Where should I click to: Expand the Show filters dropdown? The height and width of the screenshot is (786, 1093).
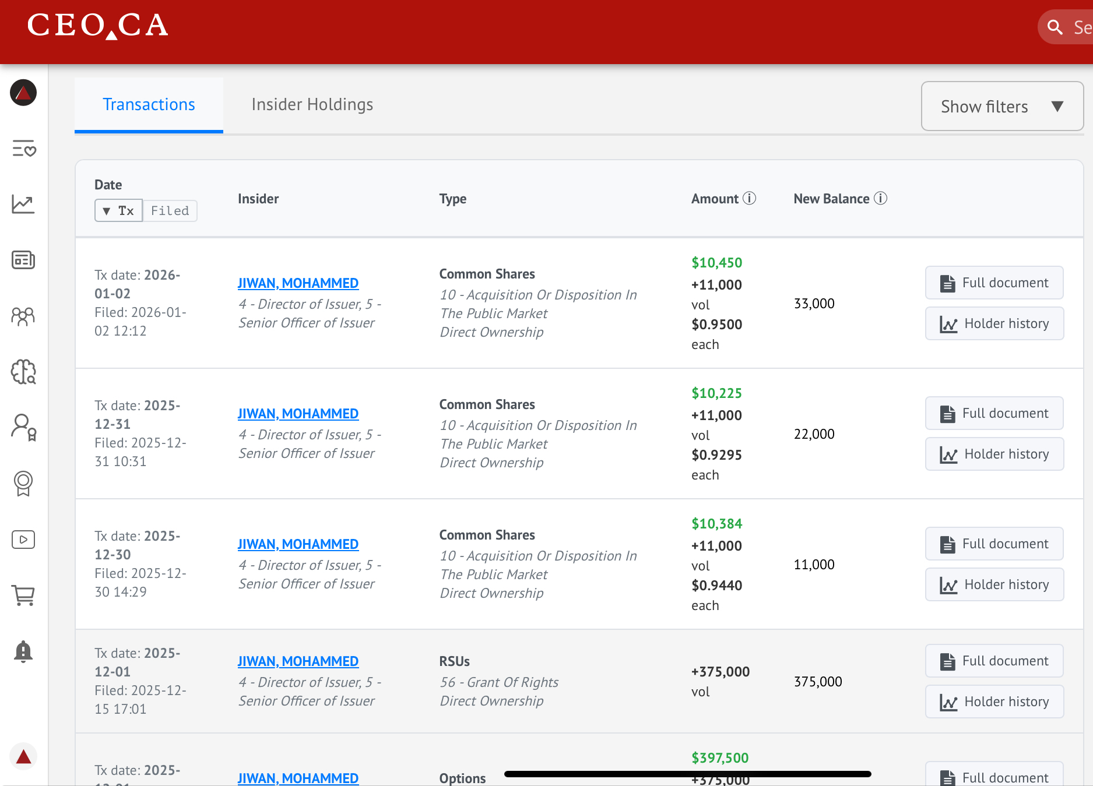point(1001,107)
